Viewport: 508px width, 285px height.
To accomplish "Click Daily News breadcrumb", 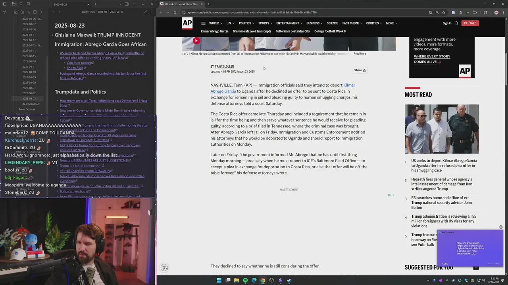I will pyautogui.click(x=88, y=12).
